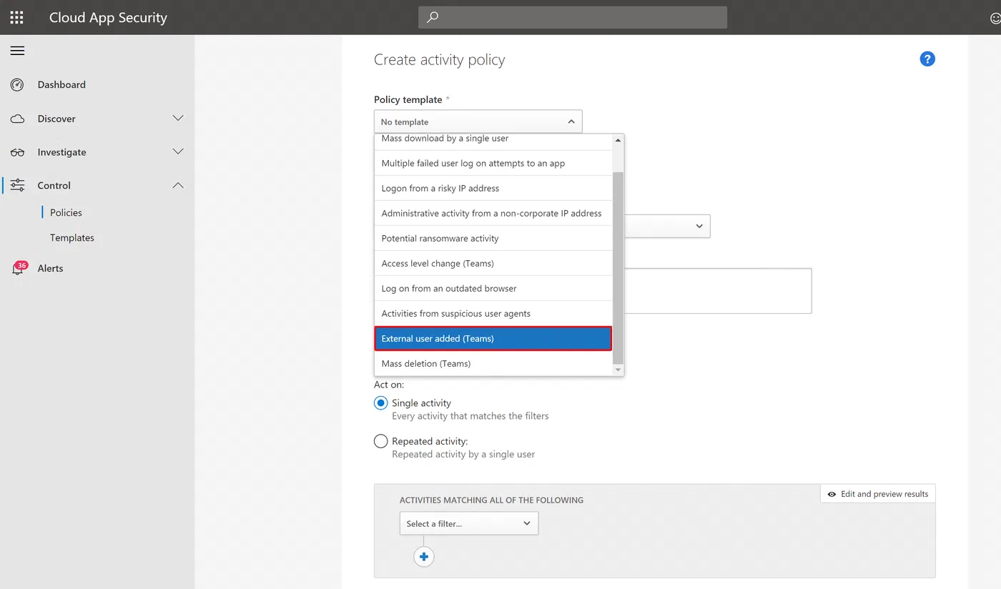Close the Policy template dropdown

coord(478,122)
